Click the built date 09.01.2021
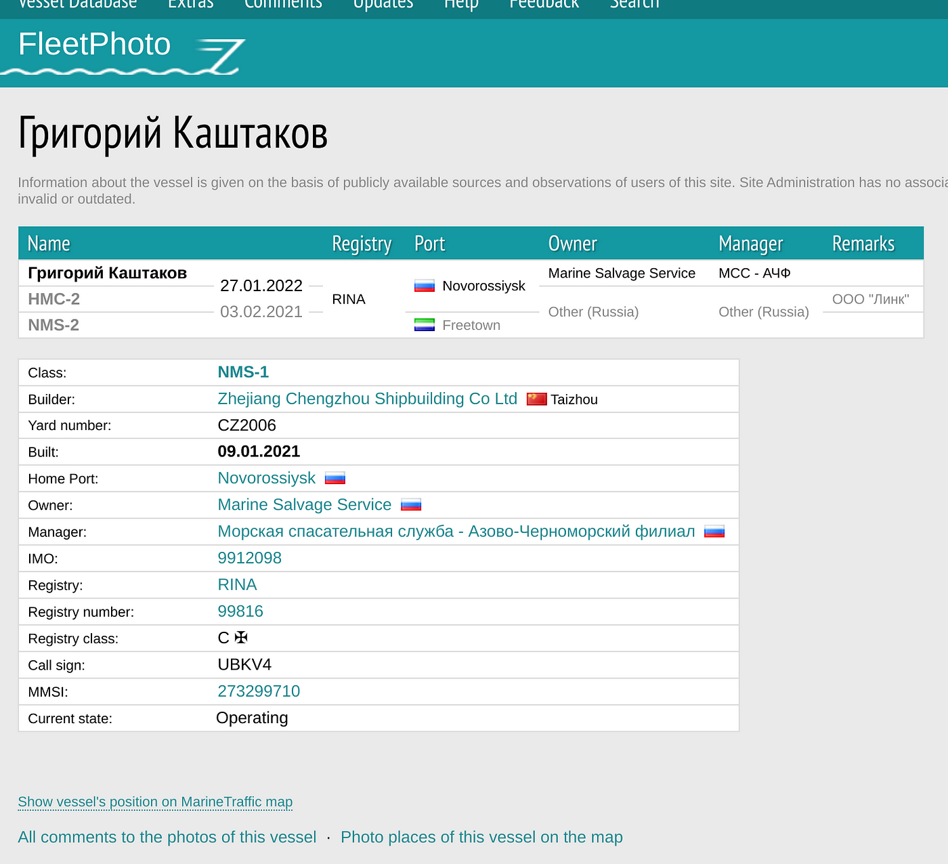Screen dimensions: 948x864 [259, 452]
